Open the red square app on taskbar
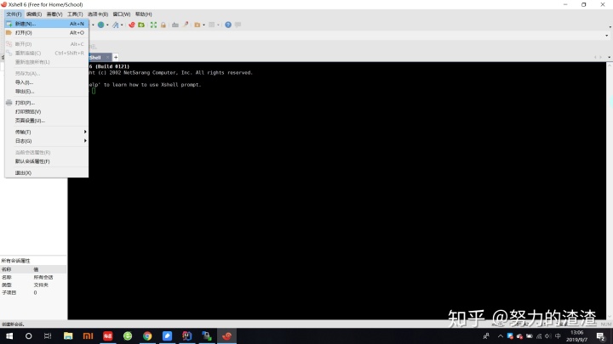The height and width of the screenshot is (344, 613). click(x=108, y=336)
